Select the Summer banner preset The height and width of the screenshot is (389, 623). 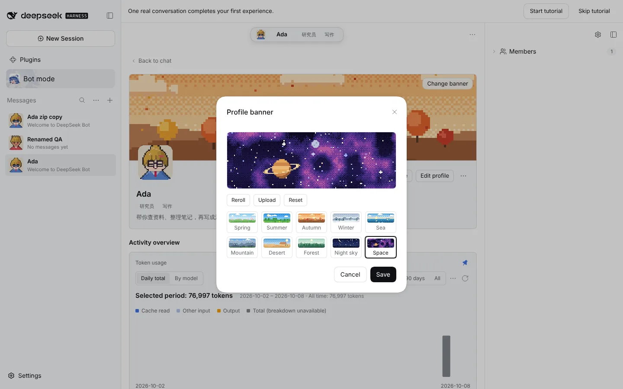coord(277,222)
